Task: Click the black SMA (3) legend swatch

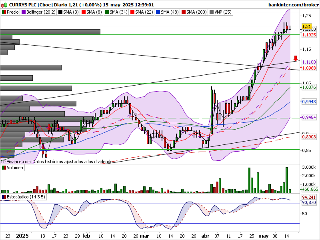Action: [60, 12]
